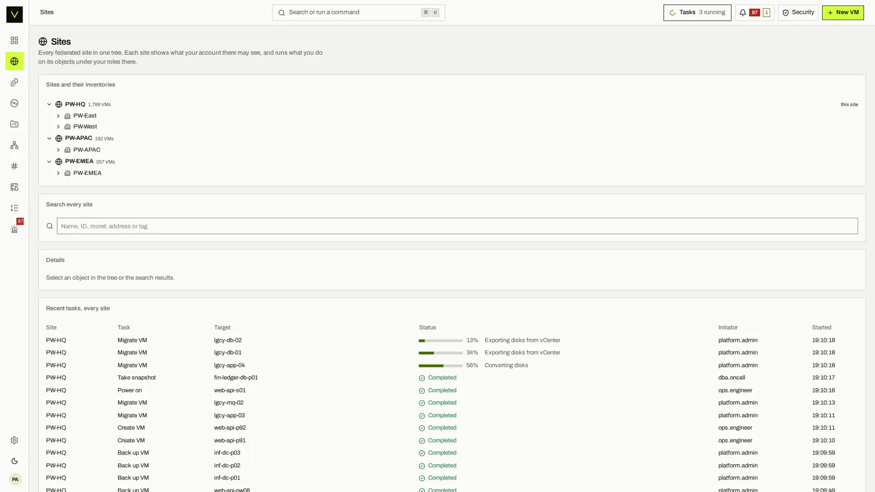Screen dimensions: 875x492
Task: Focus the search or run a command box
Action: click(x=358, y=13)
